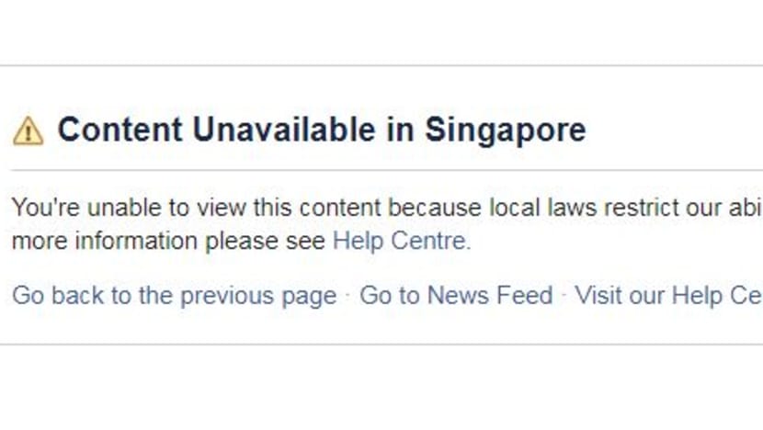
Task: Open the Visit our Help Centre link
Action: (x=668, y=295)
